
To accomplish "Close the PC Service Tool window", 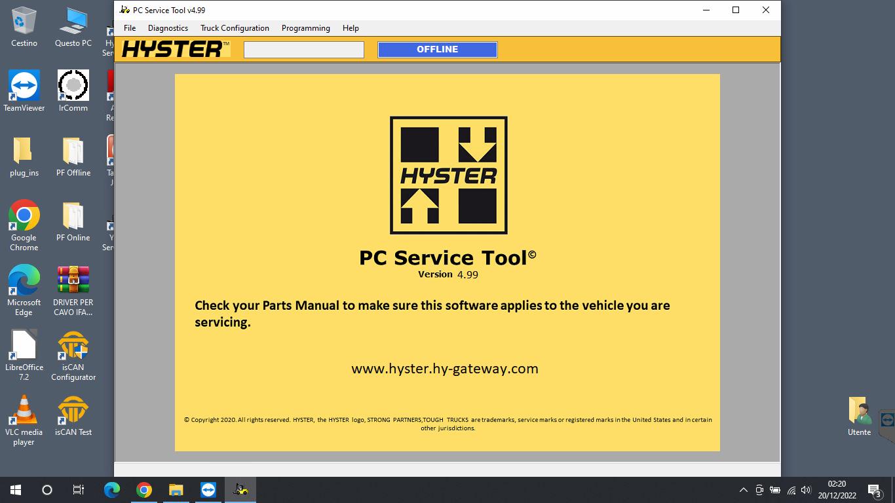I will (766, 10).
